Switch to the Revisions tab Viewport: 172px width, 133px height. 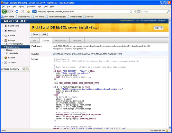pos(77,40)
